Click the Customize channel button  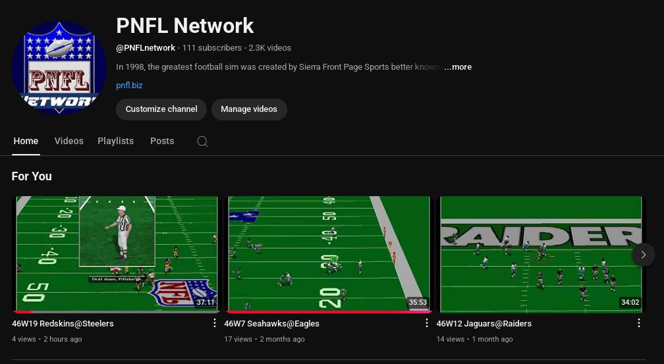point(161,109)
